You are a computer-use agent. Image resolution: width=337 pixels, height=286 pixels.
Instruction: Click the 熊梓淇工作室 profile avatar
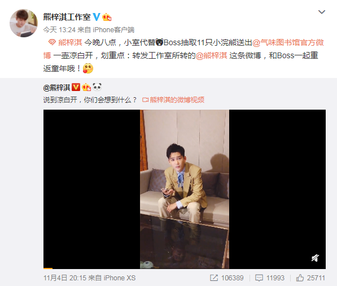pyautogui.click(x=24, y=23)
